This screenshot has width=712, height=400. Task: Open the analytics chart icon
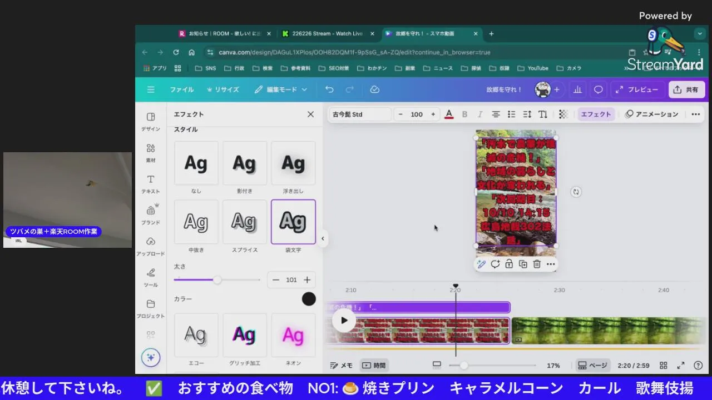577,89
